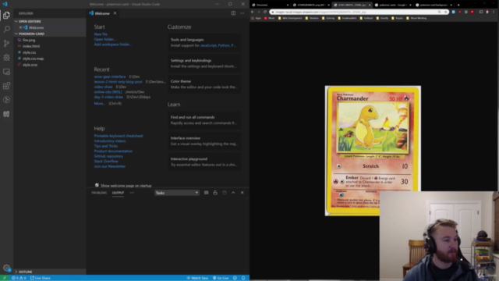Open the Explorer view in activity bar
Screen dimensions: 499x281
point(6,15)
